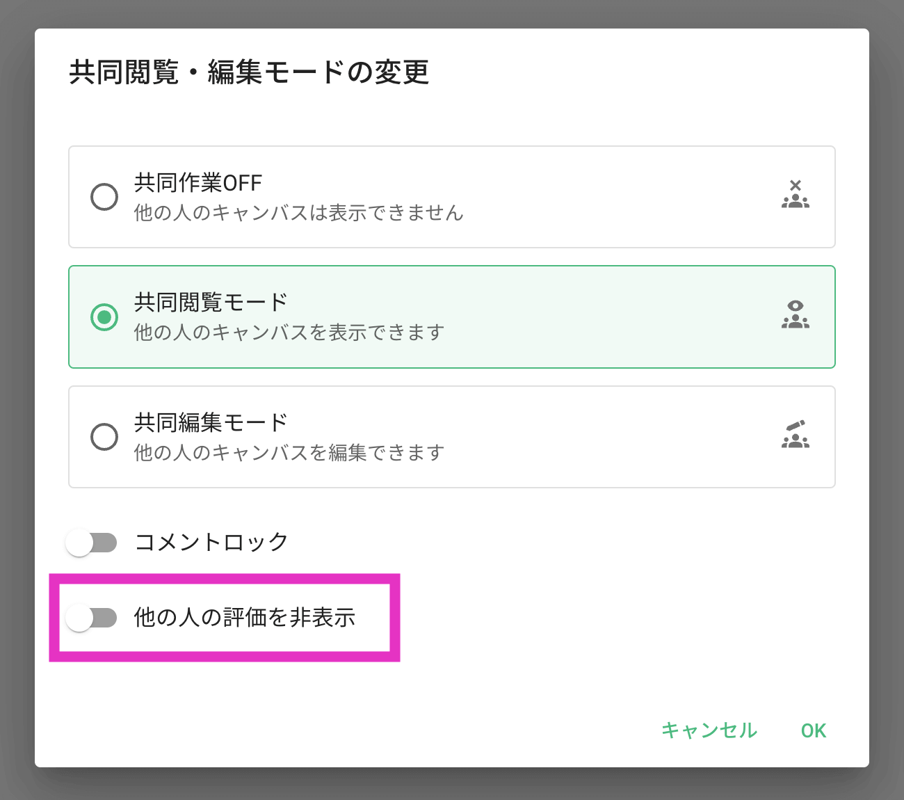Click the コメントロック label text
This screenshot has height=800, width=904.
[211, 542]
